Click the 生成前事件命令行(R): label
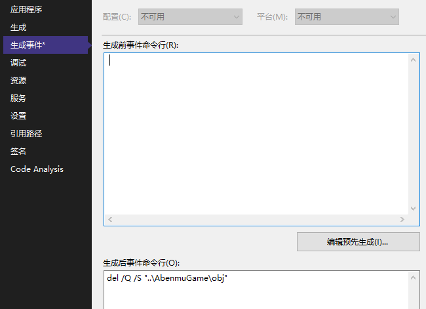426x309 pixels. click(x=140, y=45)
